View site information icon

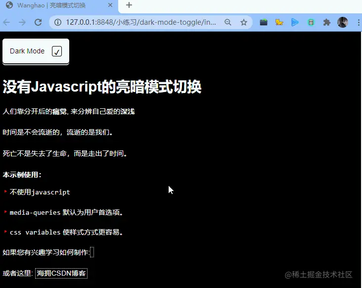coord(58,22)
